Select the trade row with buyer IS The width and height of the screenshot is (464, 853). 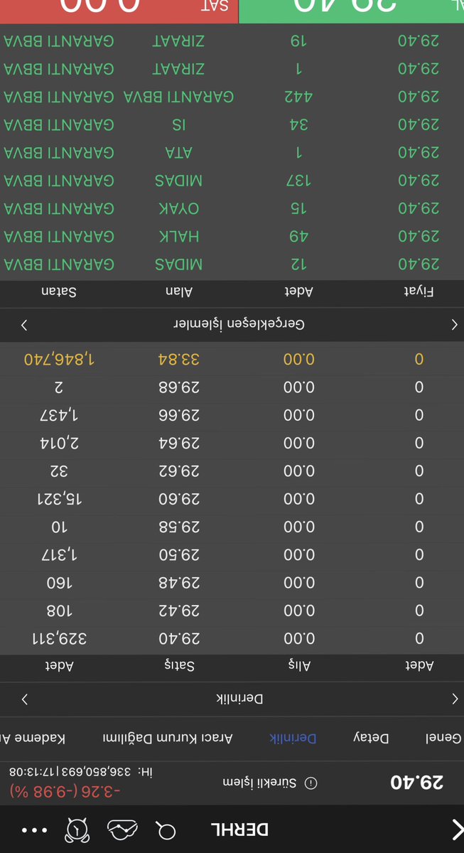pos(232,124)
